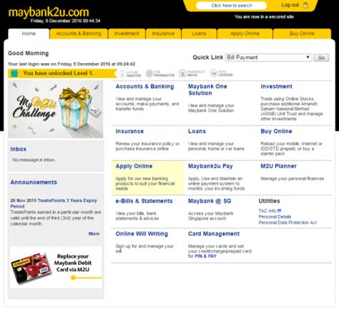Click the Inbox heading
This screenshot has width=339, height=310.
tap(19, 149)
